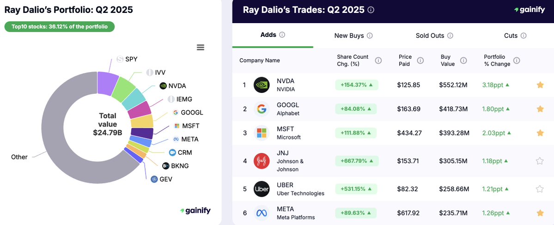The image size is (554, 225).
Task: Click the GOOGL Alphabet company name
Action: [x=288, y=109]
